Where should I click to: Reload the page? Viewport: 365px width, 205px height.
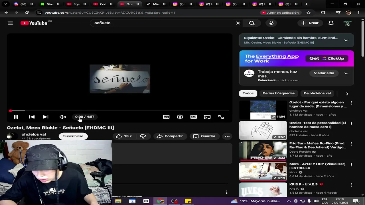(27, 13)
